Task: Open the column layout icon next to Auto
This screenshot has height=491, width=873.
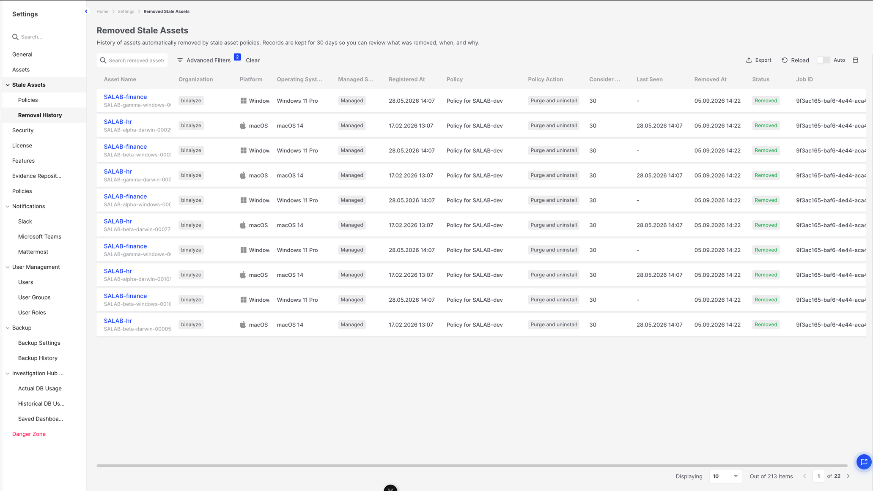Action: pos(856,60)
